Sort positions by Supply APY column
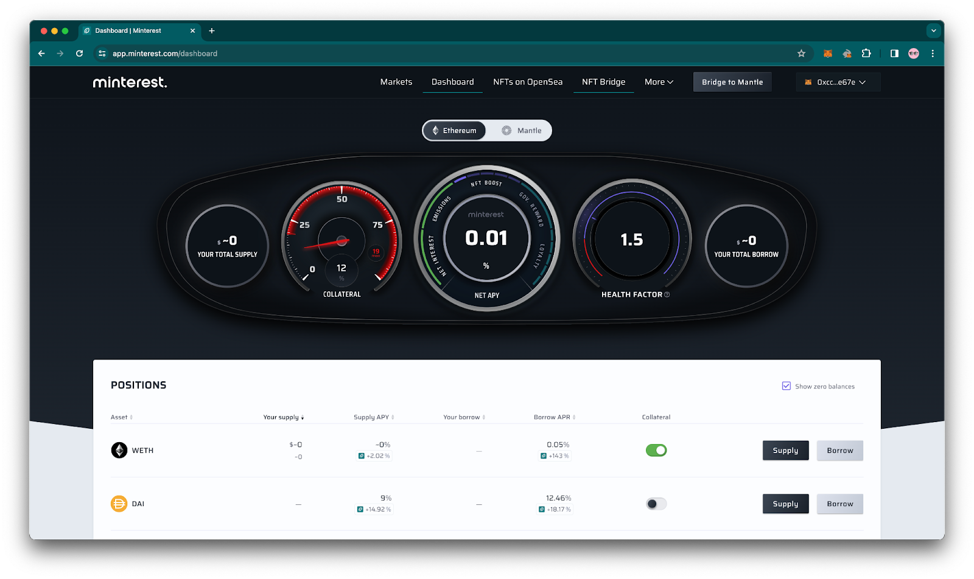Viewport: 974px width, 579px height. coord(374,417)
